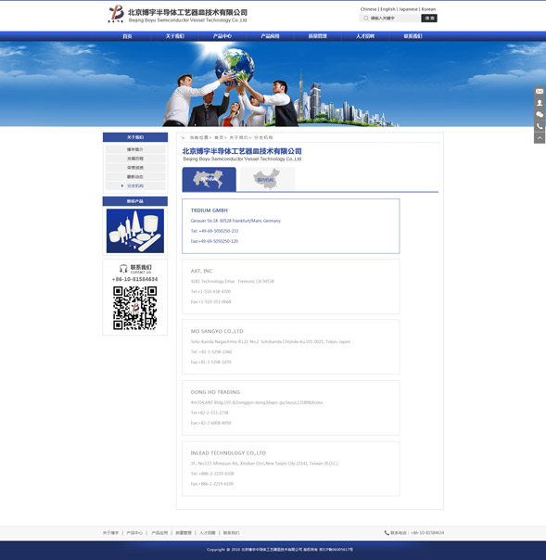Open 产品中心 in the main navigation bar

(x=222, y=36)
